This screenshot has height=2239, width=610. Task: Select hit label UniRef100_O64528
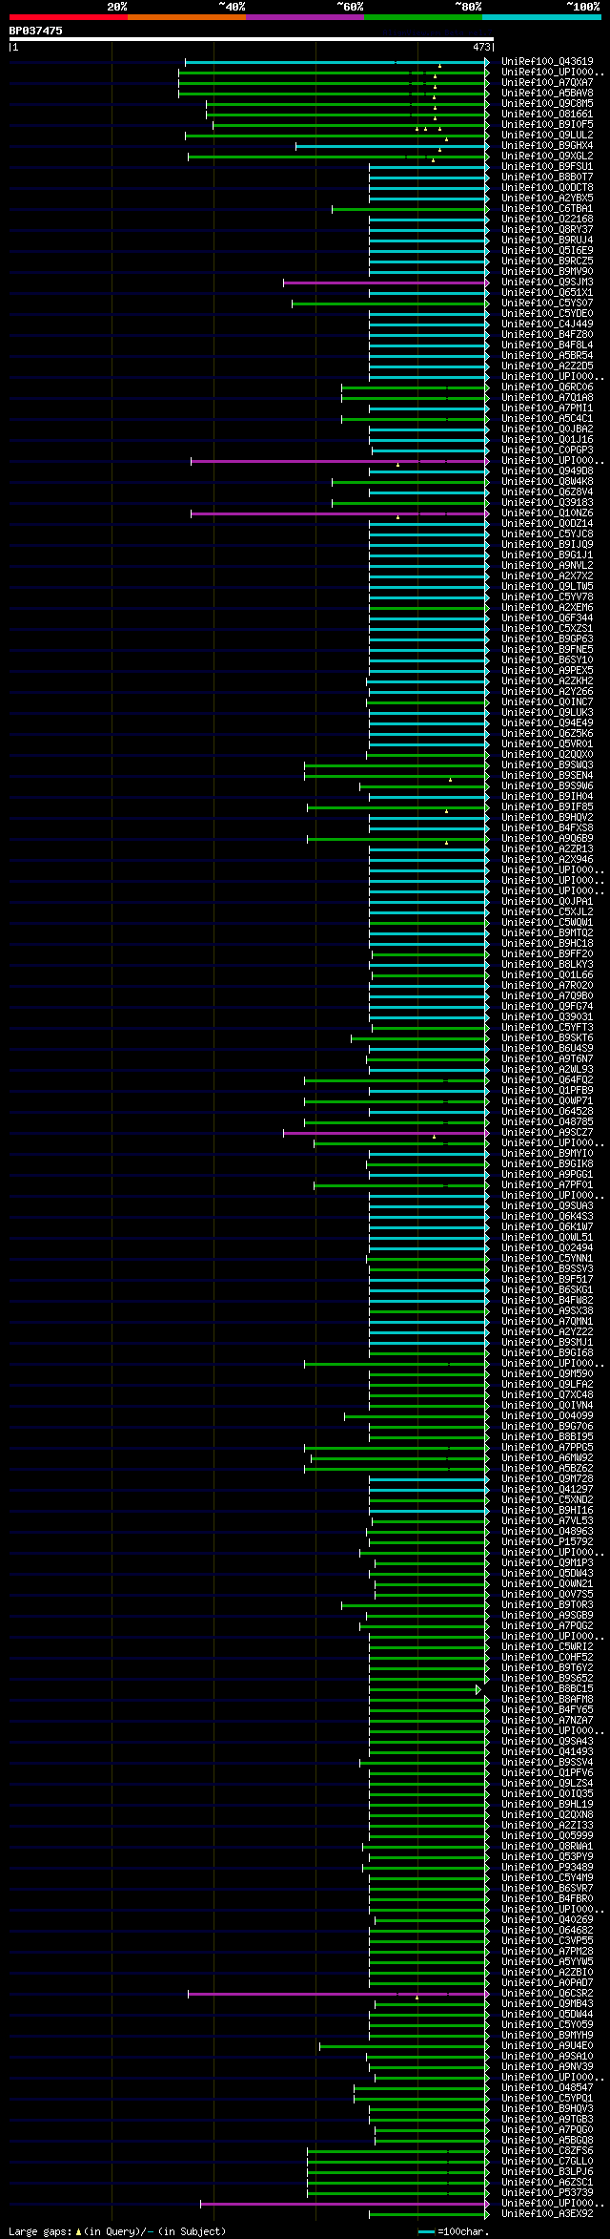pyautogui.click(x=547, y=1111)
